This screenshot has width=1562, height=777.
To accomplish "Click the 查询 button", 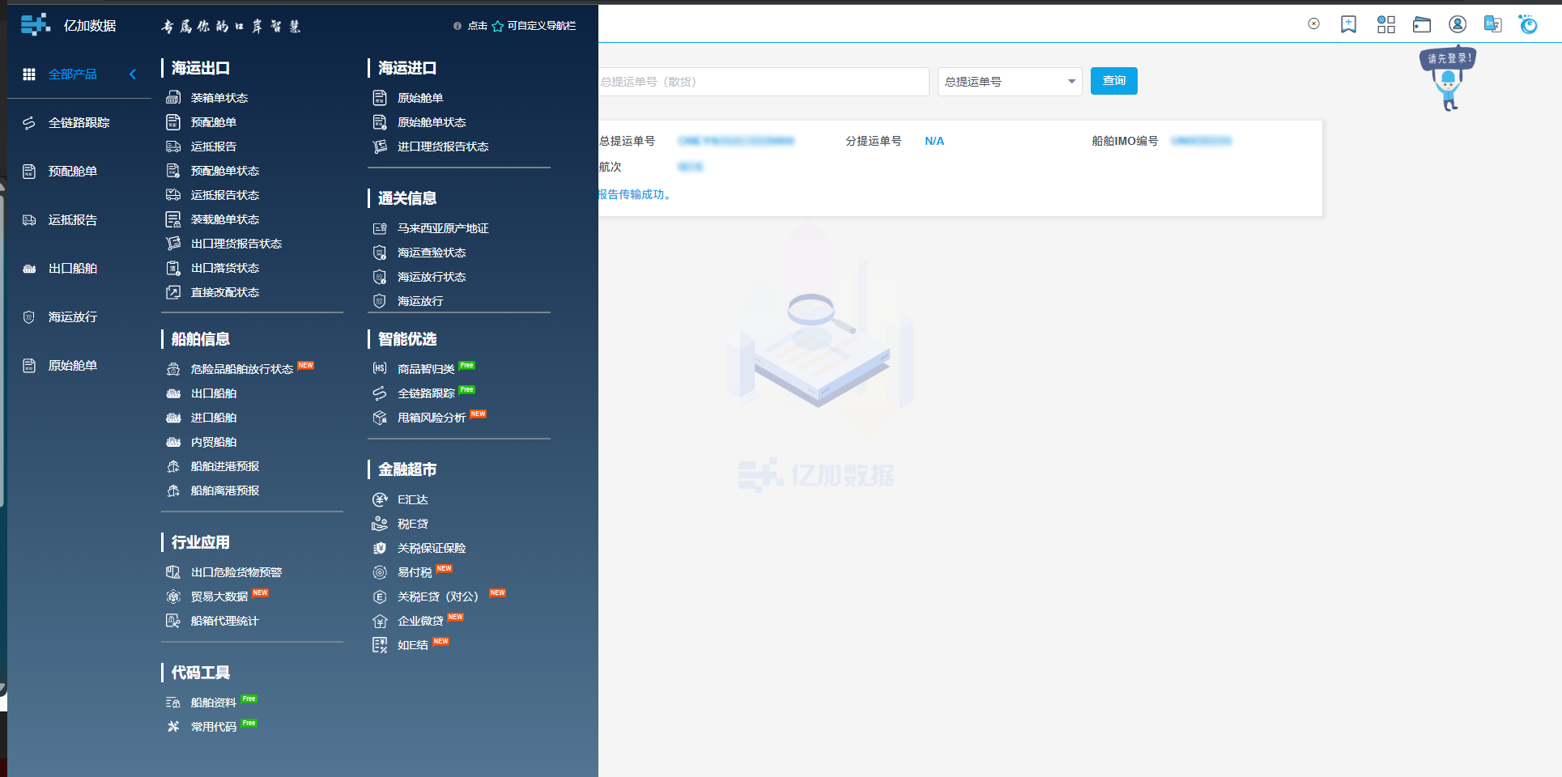I will click(x=1114, y=81).
